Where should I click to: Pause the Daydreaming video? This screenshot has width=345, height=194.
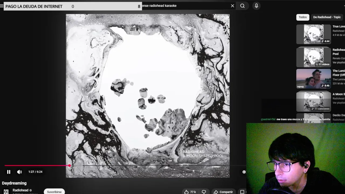point(9,172)
